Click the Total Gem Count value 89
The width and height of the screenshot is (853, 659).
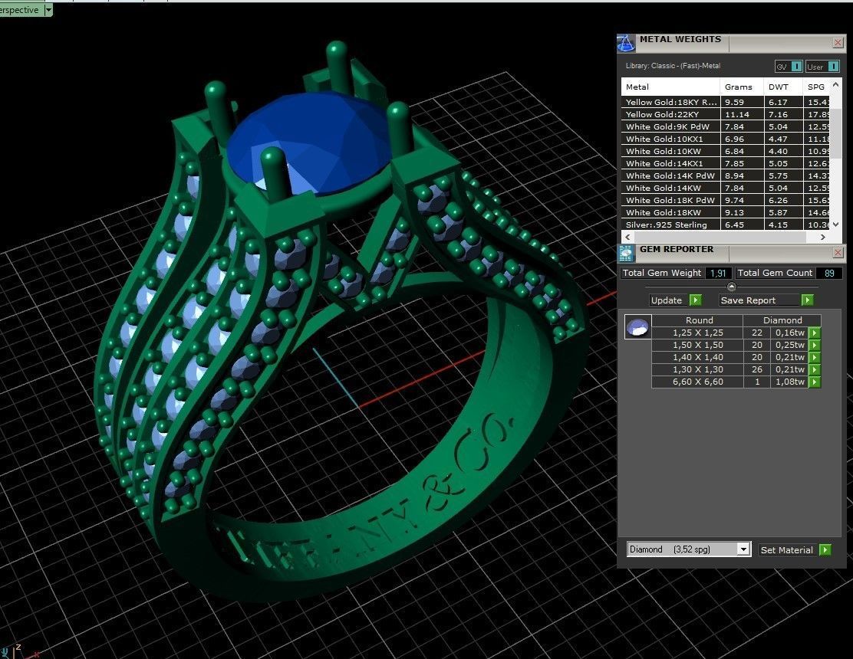tap(829, 274)
